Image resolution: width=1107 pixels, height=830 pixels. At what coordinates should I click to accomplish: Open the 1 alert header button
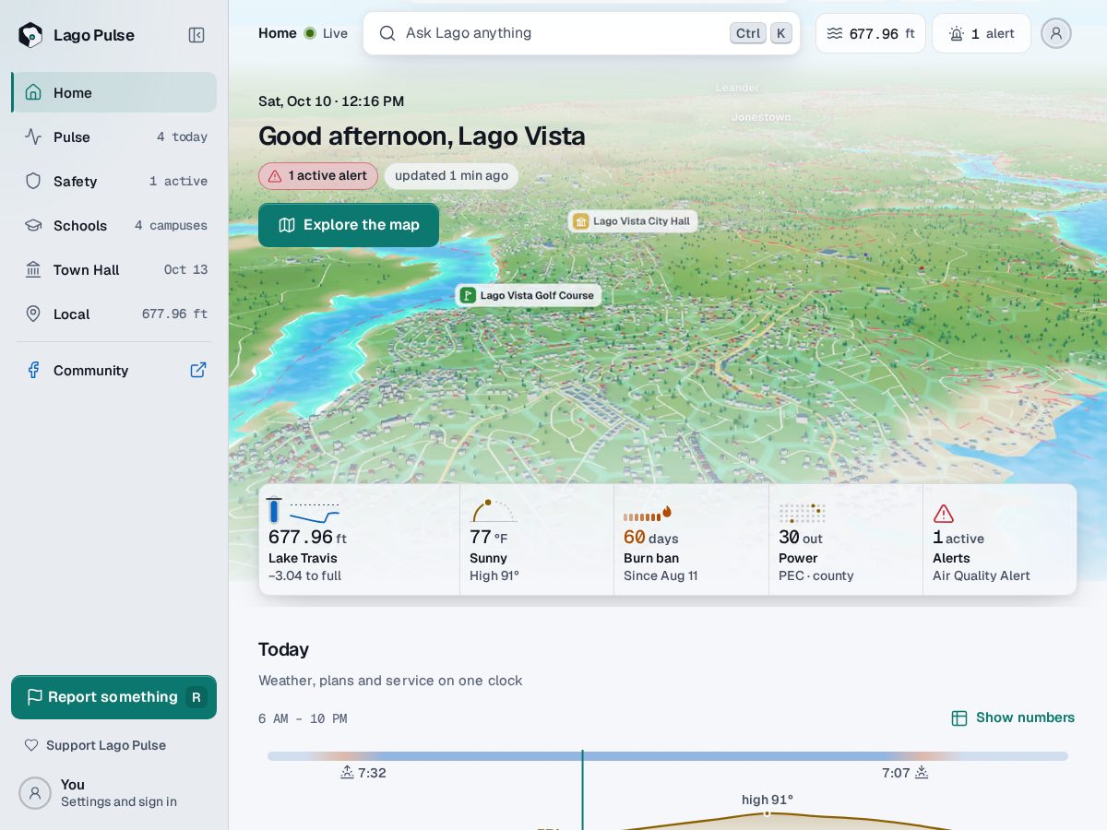(982, 33)
